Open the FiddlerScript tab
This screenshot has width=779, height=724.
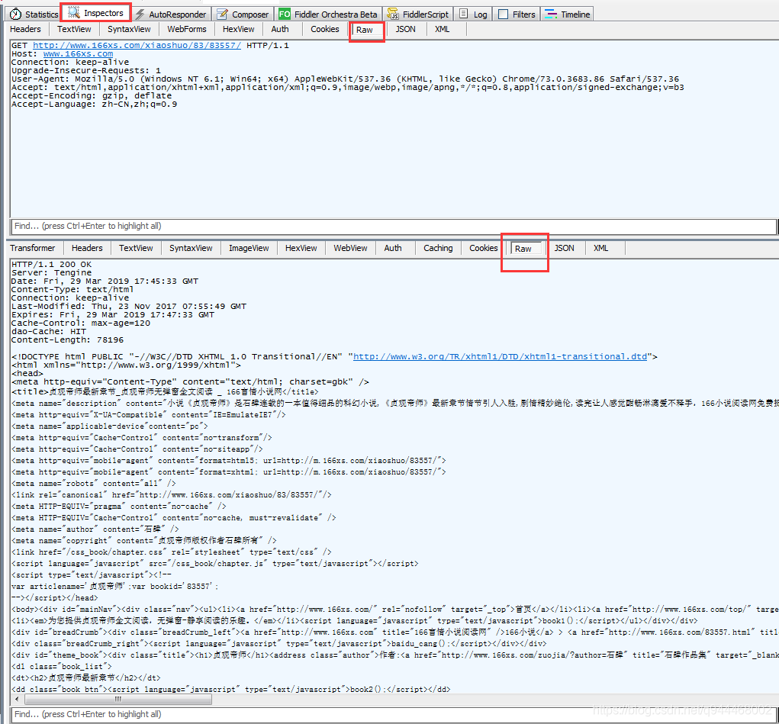pos(418,14)
